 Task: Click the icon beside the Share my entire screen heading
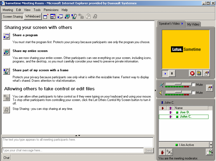point(6,52)
